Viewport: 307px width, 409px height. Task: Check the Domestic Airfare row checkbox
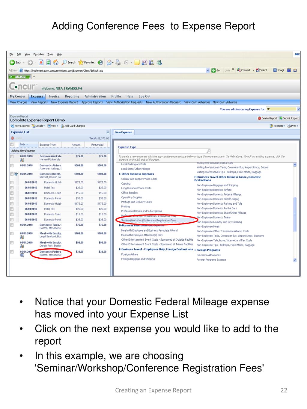12,165
